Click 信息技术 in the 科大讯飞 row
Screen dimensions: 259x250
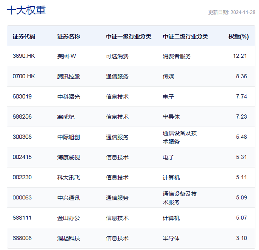pos(117,178)
